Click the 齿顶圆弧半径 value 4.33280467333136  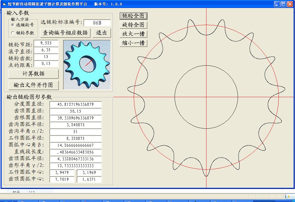click(x=76, y=159)
